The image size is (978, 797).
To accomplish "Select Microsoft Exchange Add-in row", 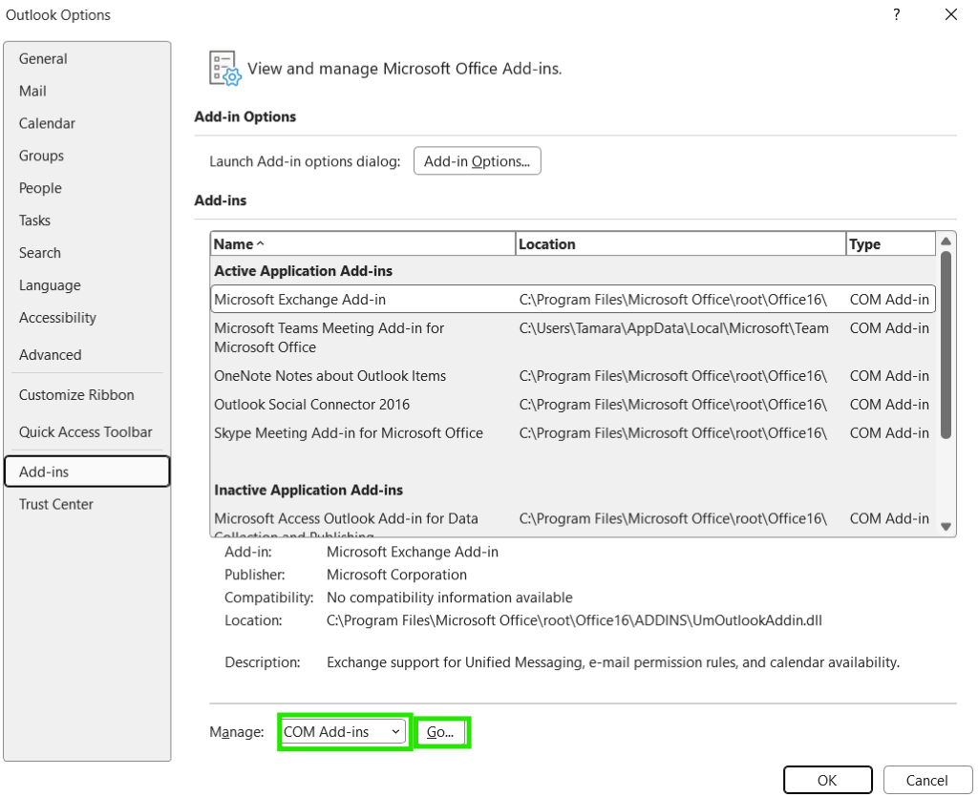I will pos(573,300).
